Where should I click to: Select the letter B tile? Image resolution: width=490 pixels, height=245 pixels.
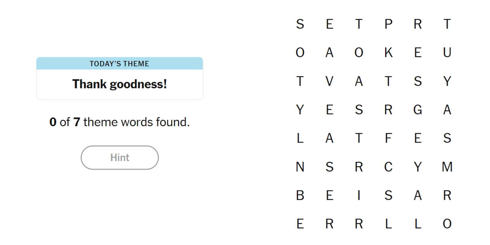pos(300,195)
